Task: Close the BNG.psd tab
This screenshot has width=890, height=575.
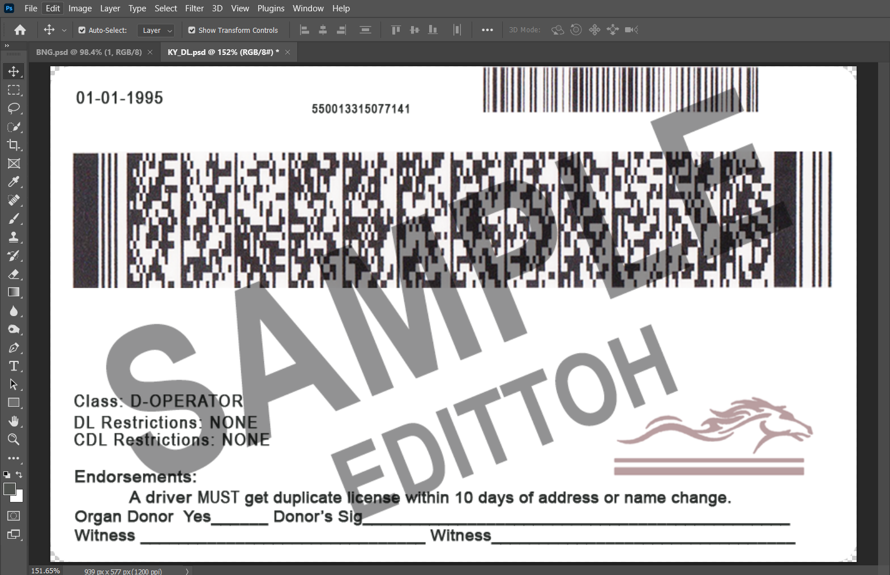Action: coord(150,52)
